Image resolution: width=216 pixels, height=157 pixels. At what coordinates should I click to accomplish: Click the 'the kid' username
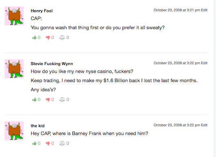pos(38,126)
